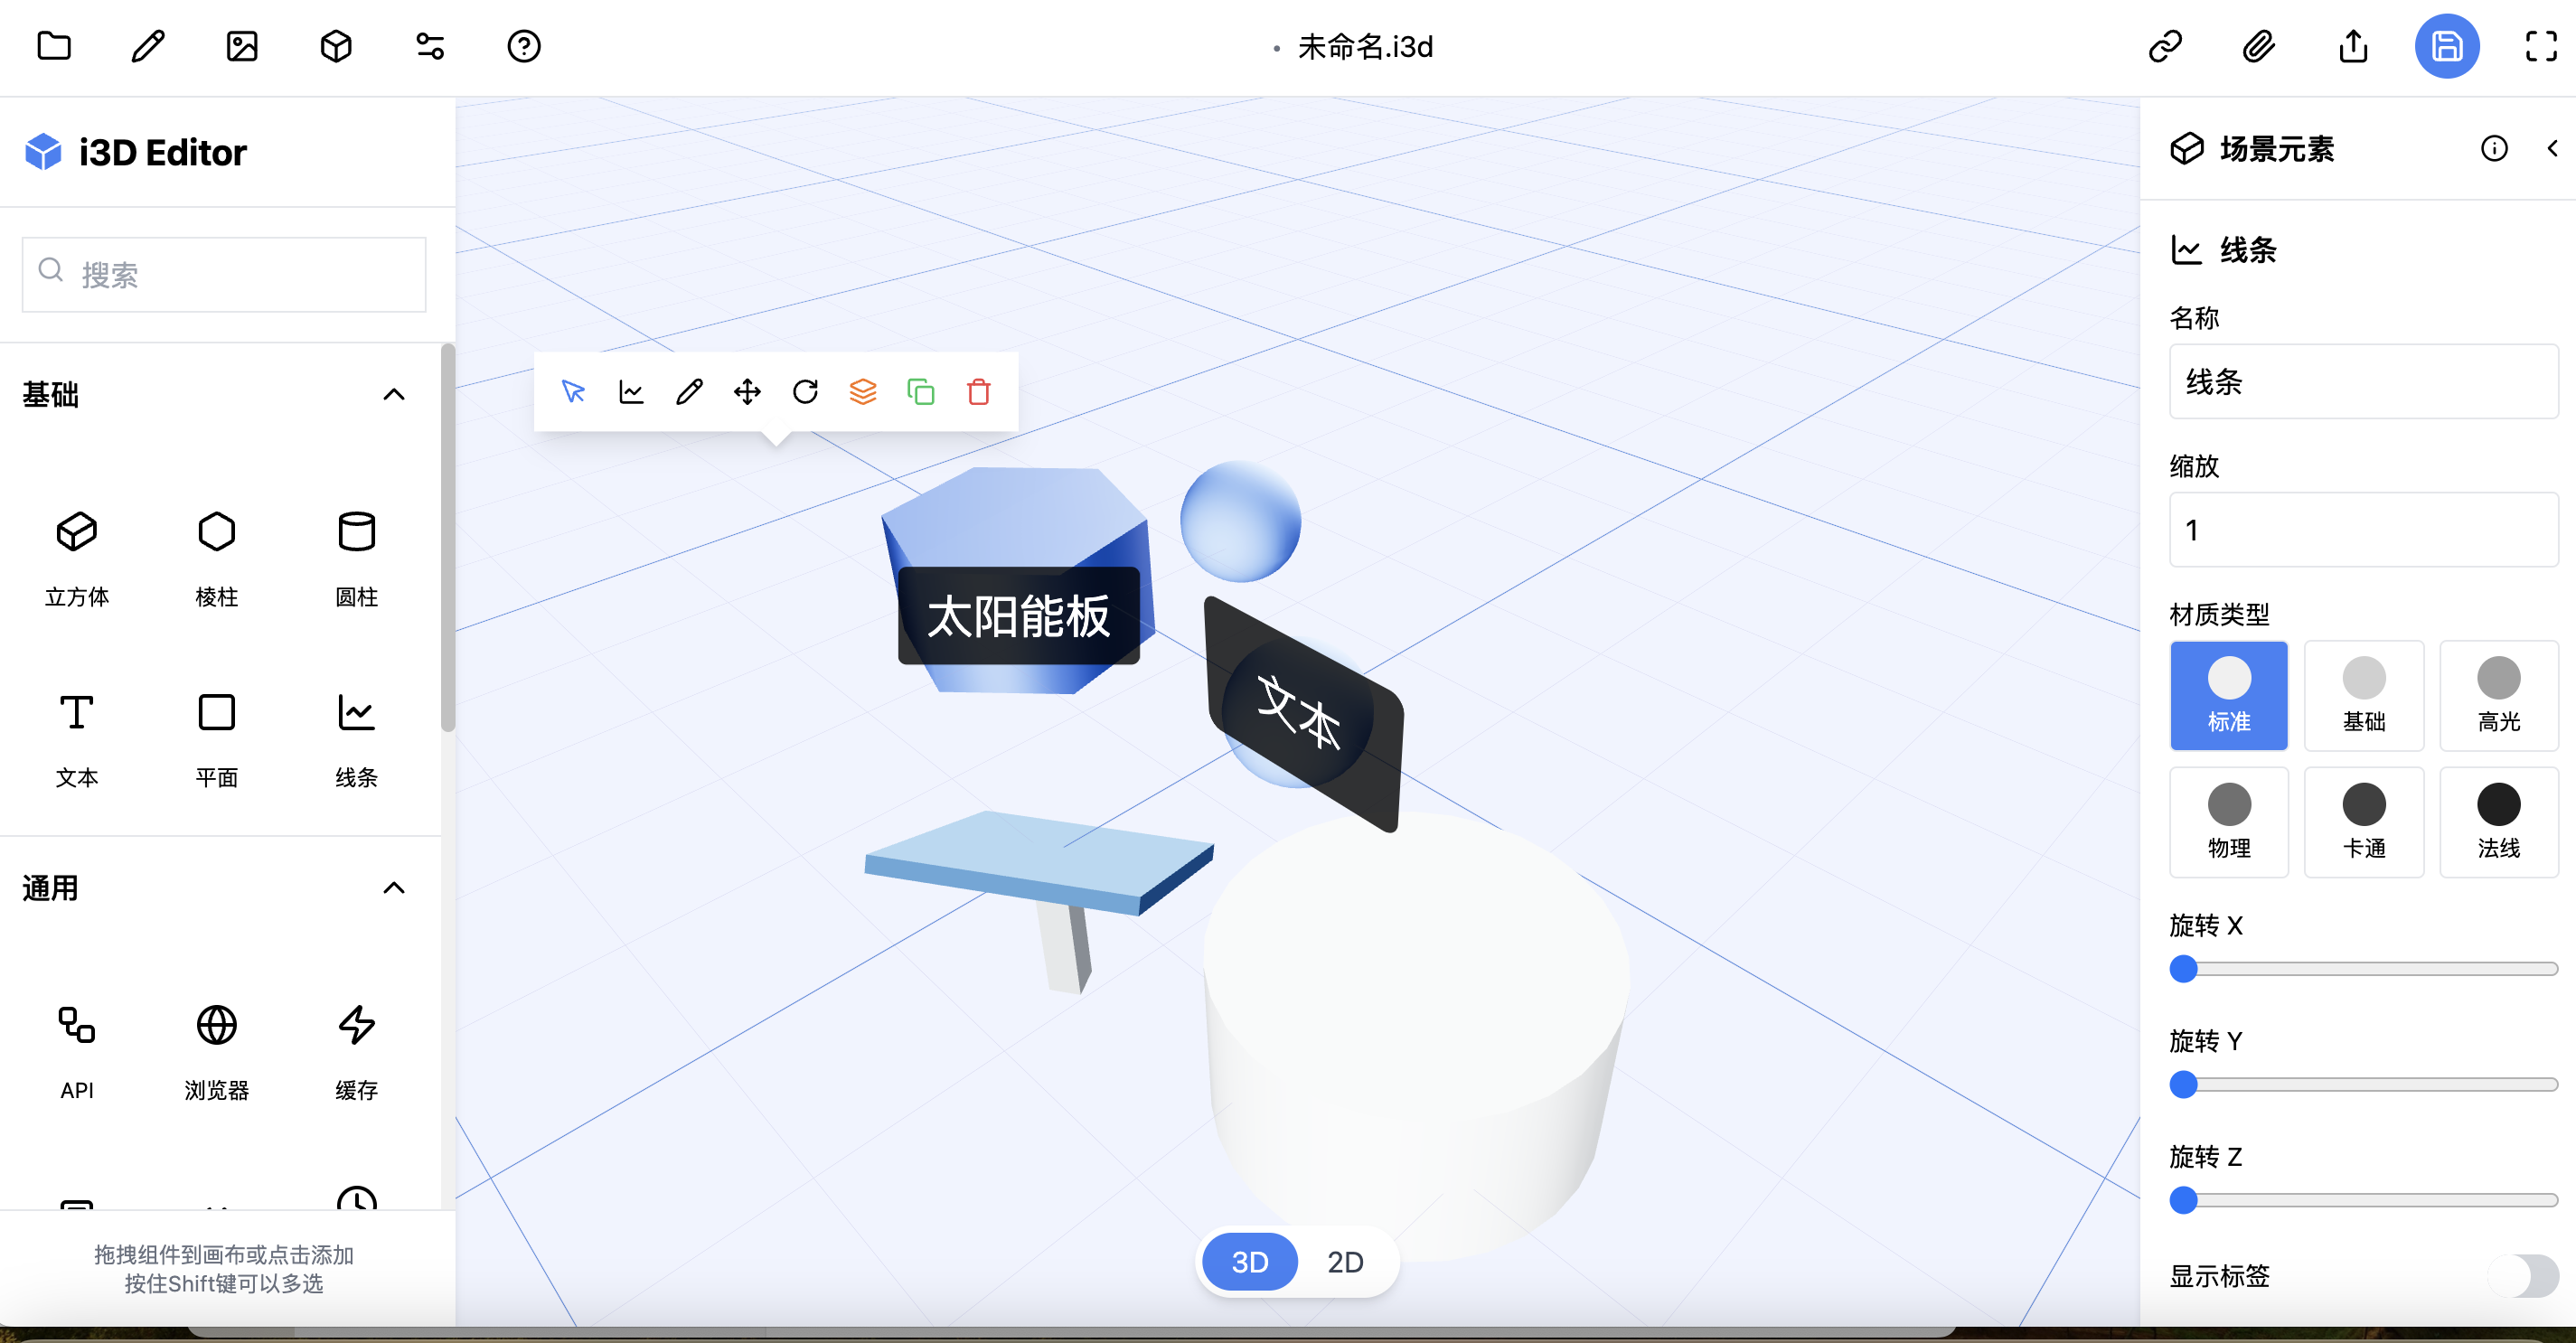The width and height of the screenshot is (2576, 1343).
Task: Collapse the 通用 component section
Action: (x=394, y=888)
